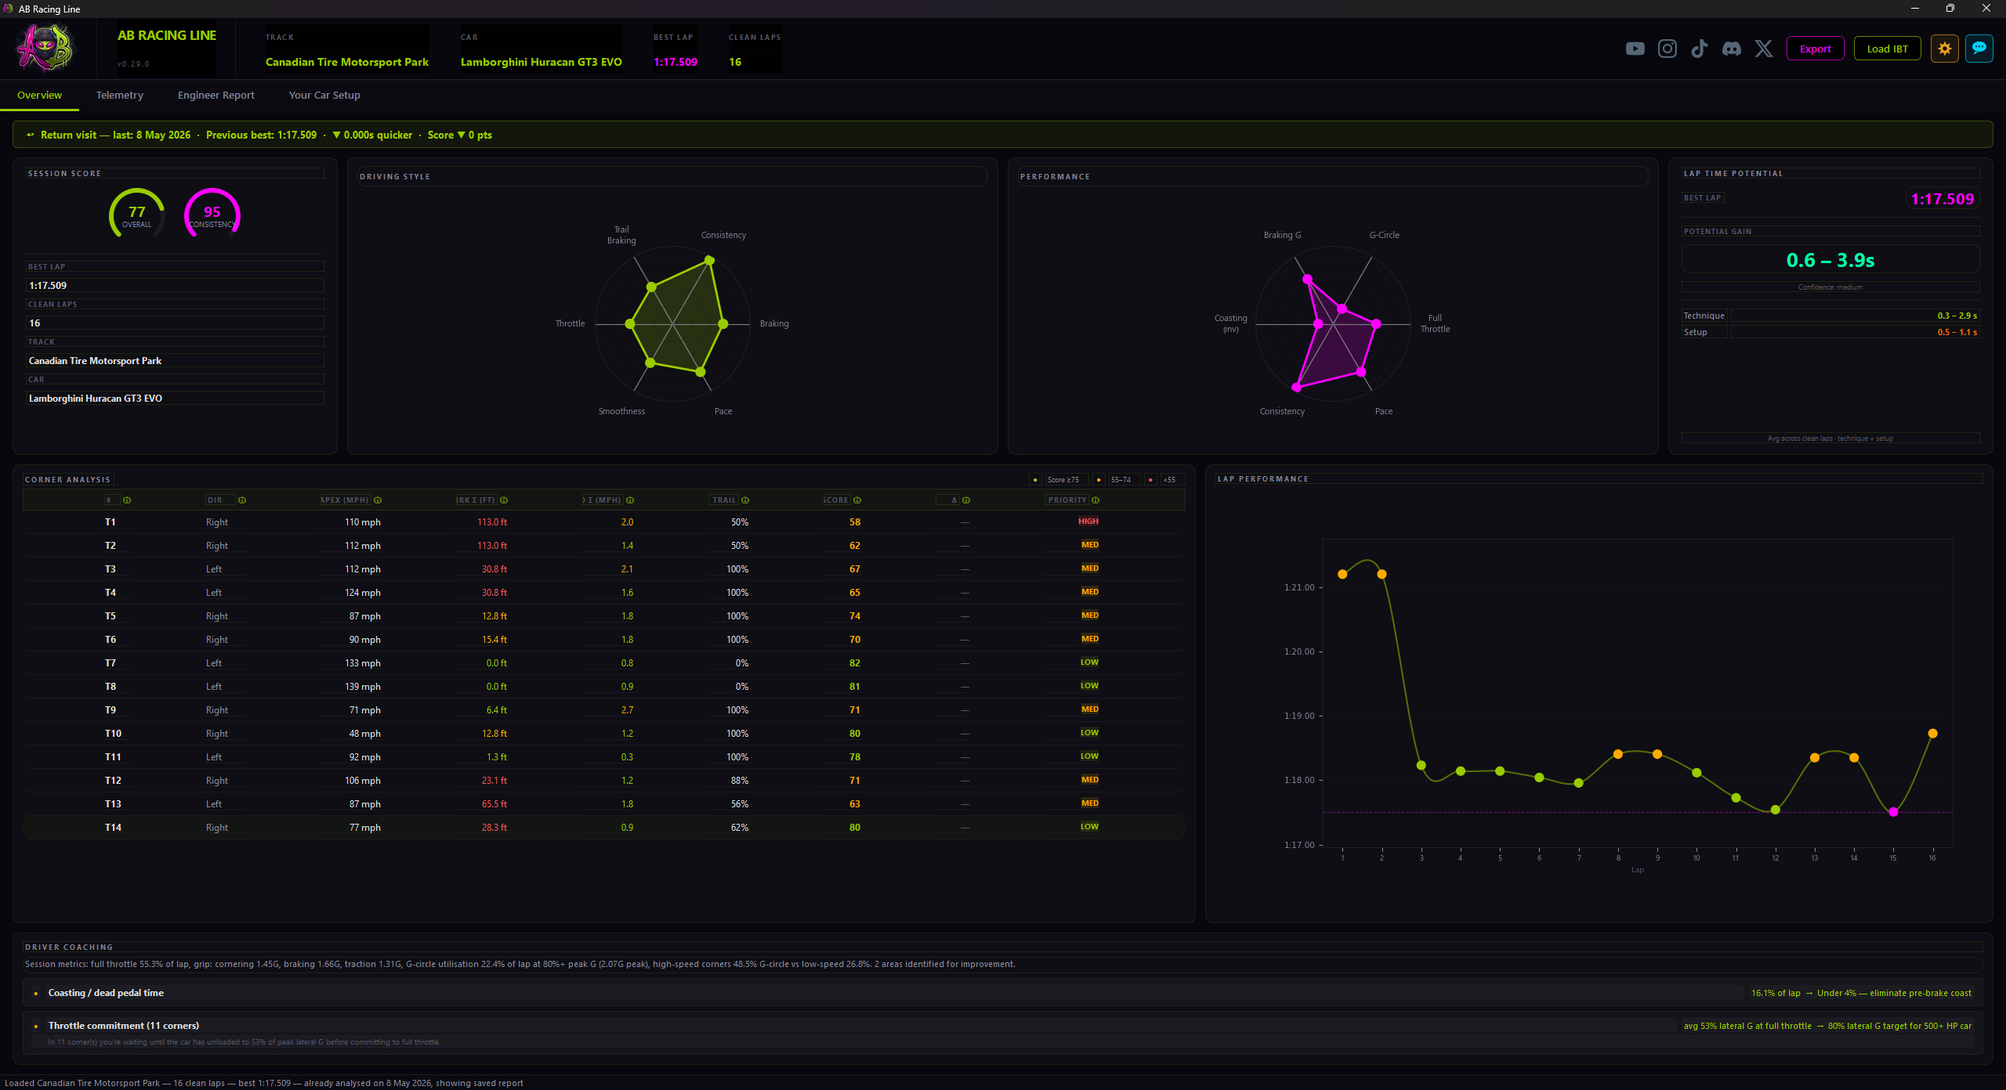This screenshot has width=2006, height=1090.
Task: Open the Instagram icon link
Action: click(x=1667, y=49)
